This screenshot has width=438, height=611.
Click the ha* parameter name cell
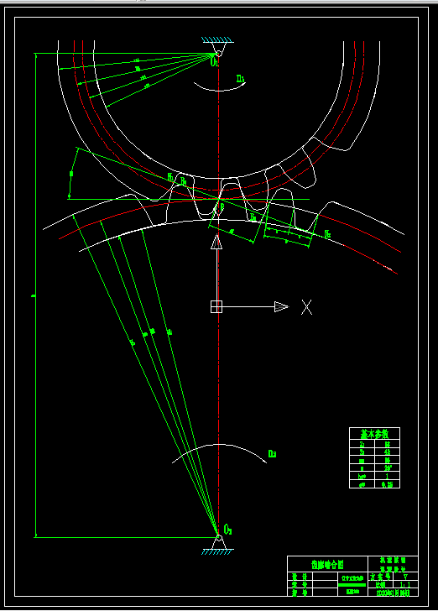click(x=362, y=476)
